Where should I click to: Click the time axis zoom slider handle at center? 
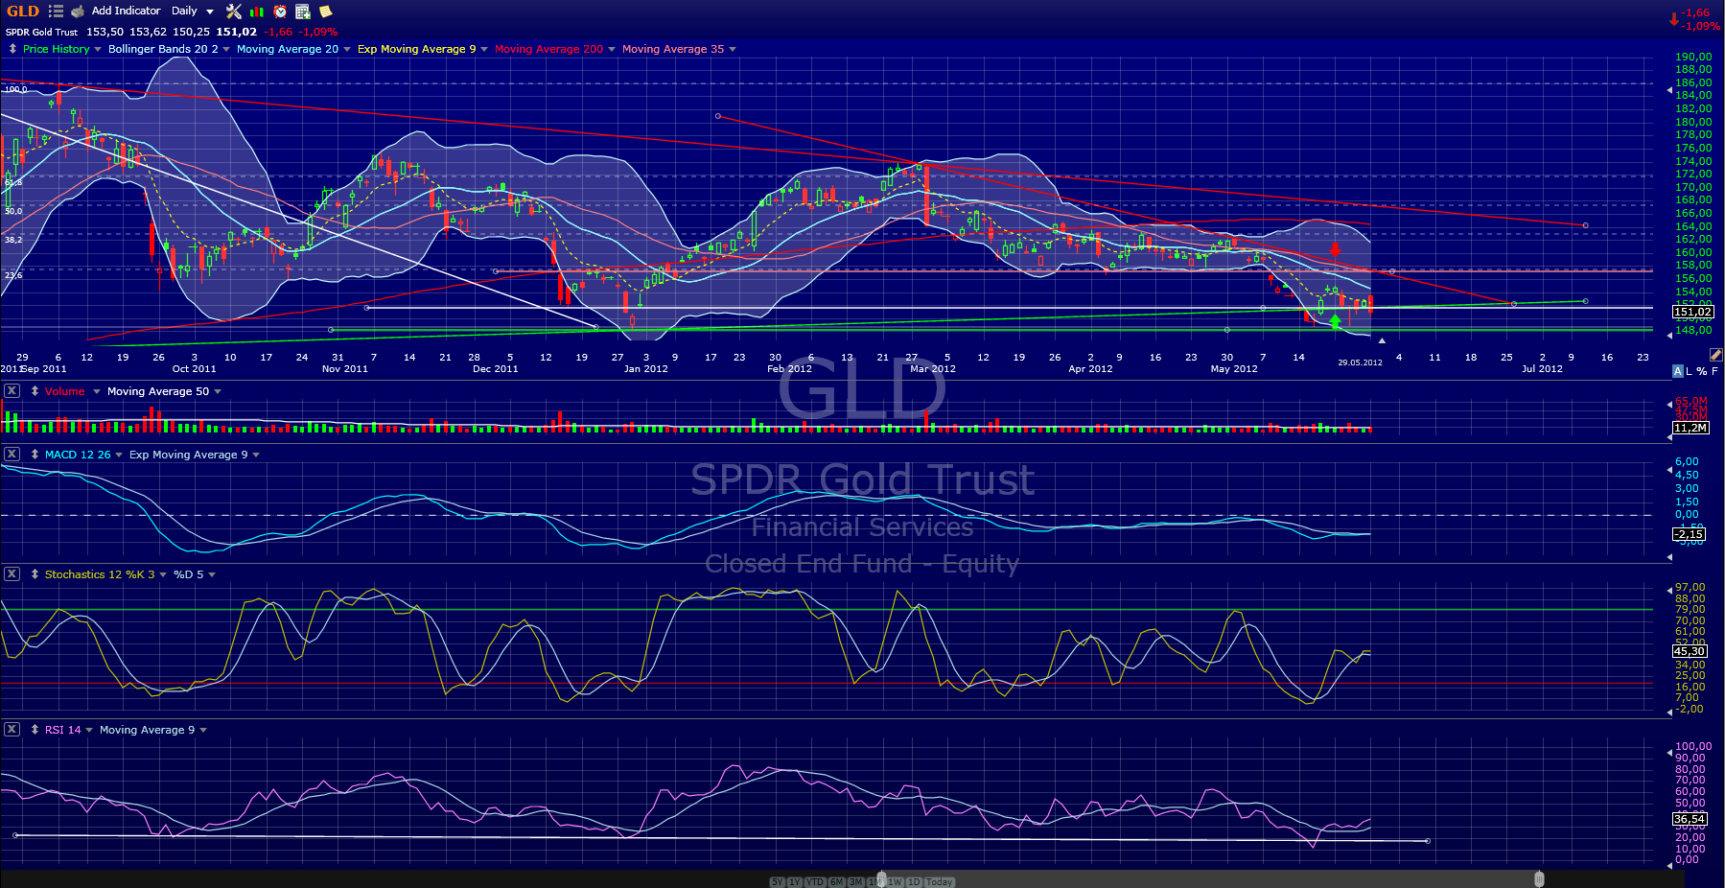click(x=881, y=879)
